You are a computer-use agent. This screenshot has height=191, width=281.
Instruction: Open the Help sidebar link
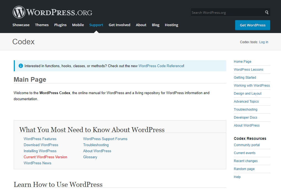pos(237,177)
